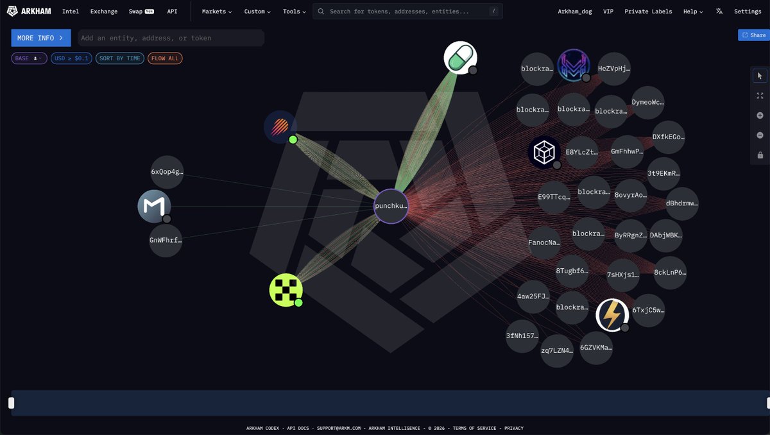Toggle the FLOW ALL filter
Screen dimensions: 770x435
[165, 58]
